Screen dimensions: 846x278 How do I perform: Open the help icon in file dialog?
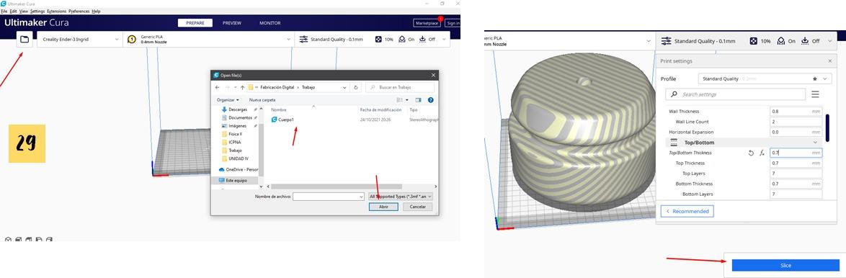(x=430, y=99)
